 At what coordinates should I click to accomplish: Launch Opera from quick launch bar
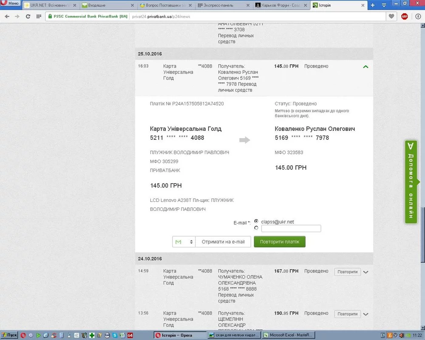pyautogui.click(x=23, y=335)
